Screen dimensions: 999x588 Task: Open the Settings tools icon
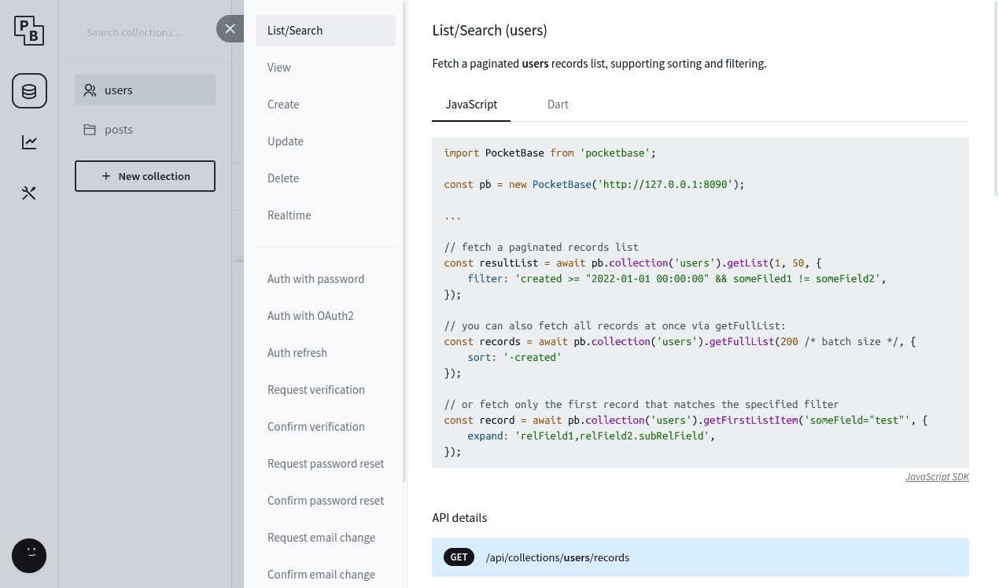point(29,193)
